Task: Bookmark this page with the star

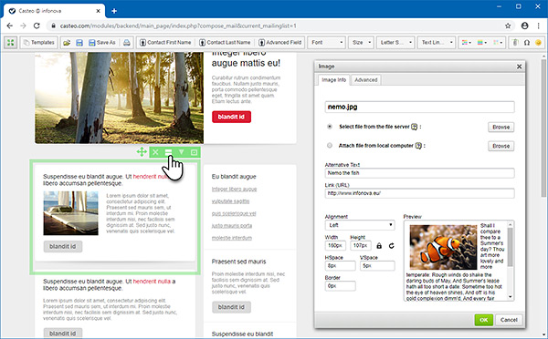Action: pyautogui.click(x=508, y=26)
